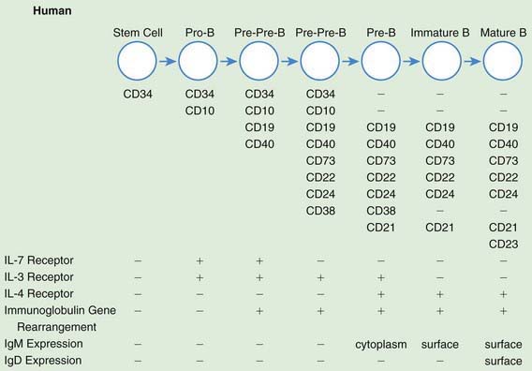Screen dimensions: 532x371
Task: Click arrow between Pre-B and Immature B
Action: pos(411,62)
